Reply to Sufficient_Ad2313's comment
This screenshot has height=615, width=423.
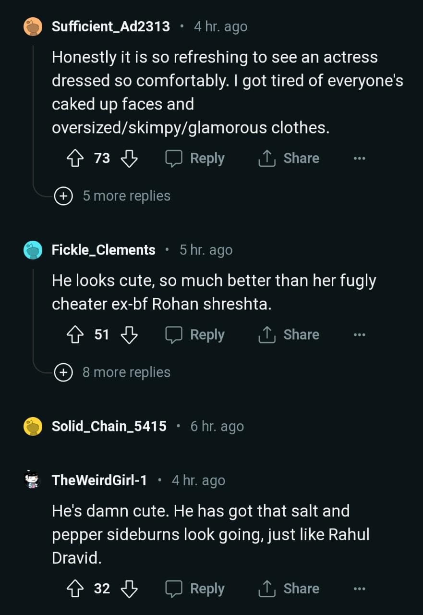click(x=195, y=159)
